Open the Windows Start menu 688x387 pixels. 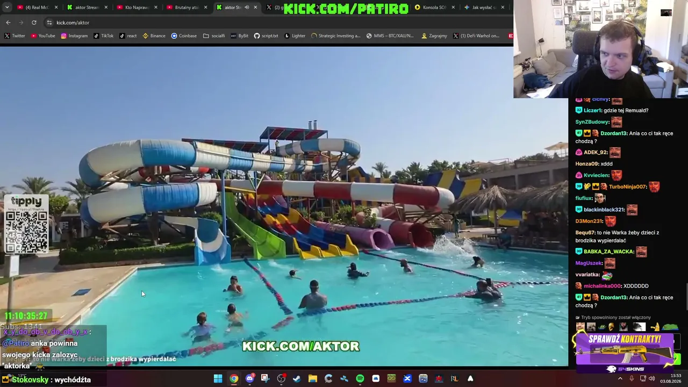point(218,379)
